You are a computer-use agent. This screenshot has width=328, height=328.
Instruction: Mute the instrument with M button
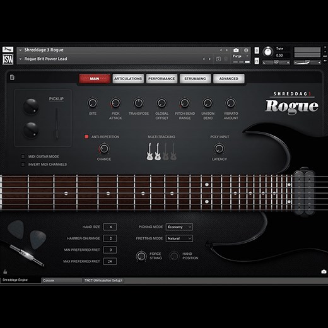(257, 61)
